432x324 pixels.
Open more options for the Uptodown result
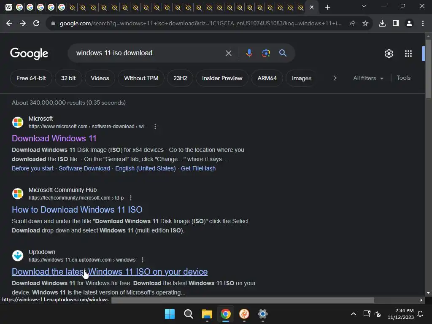[x=143, y=260]
